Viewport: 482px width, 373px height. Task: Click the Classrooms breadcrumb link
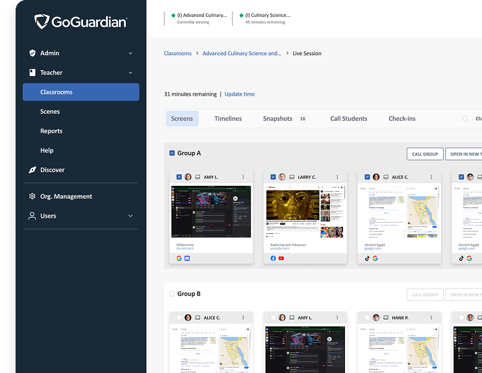tap(178, 53)
